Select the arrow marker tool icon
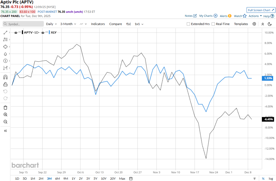Screen dimensions: 276x181 5,54
